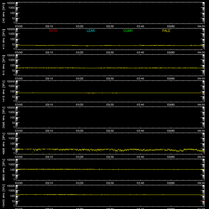The height and width of the screenshot is (209, 209).
Task: Click the 1000 tick on 2695 MHz panel
Action: click(12, 112)
